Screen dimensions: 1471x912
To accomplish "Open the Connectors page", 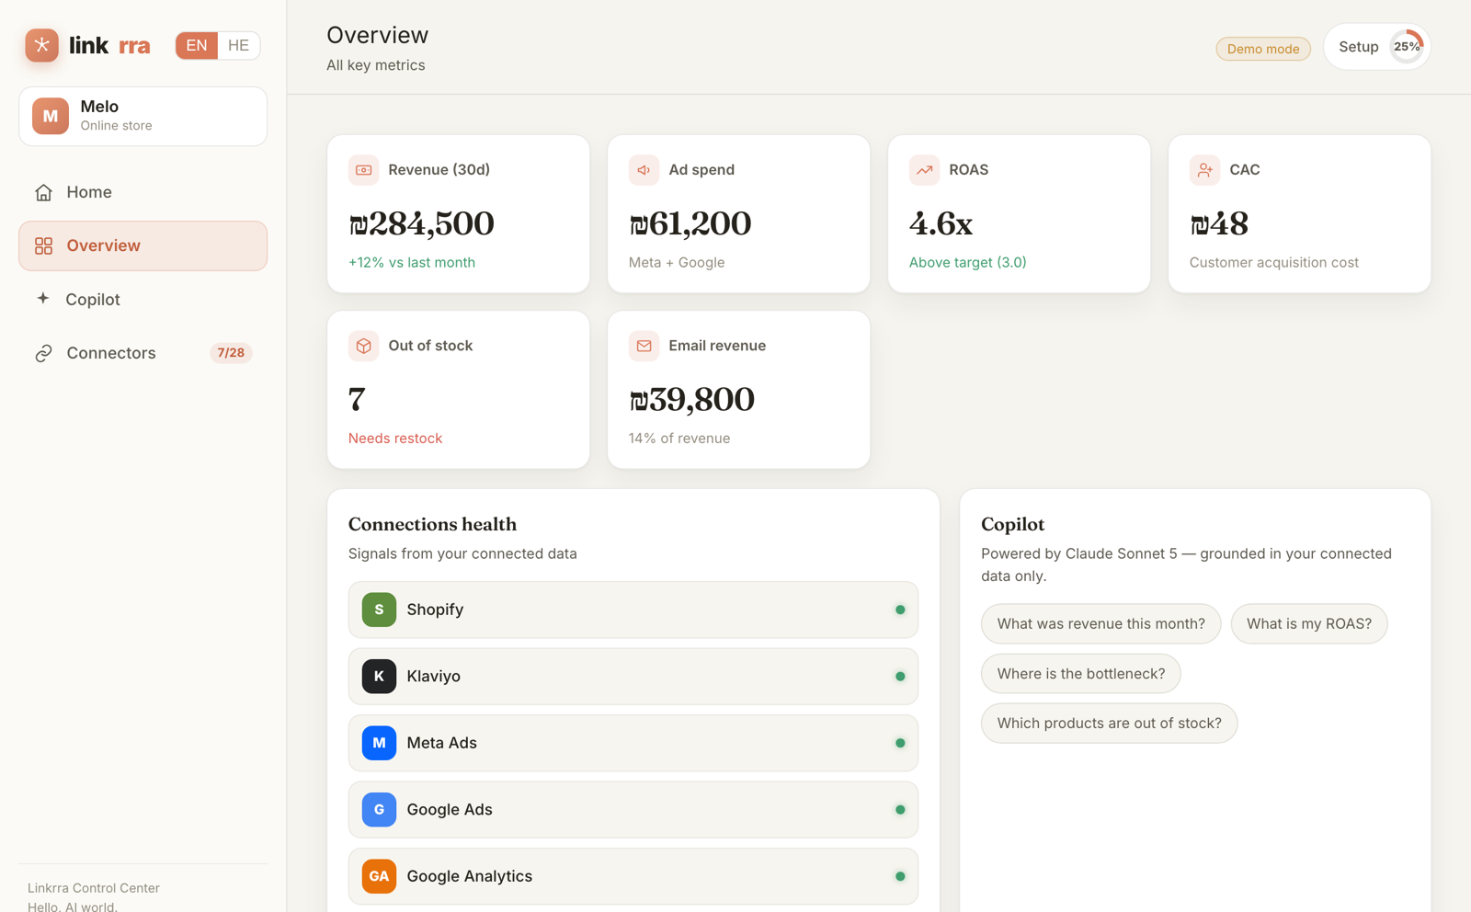I will [143, 353].
